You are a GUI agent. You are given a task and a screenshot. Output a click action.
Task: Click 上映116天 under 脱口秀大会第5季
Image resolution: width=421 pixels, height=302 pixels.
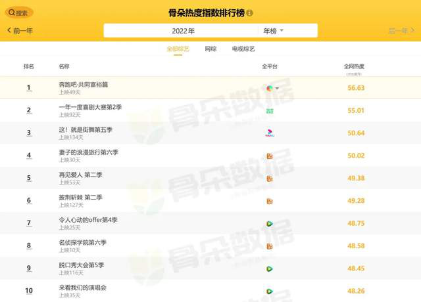[x=71, y=273]
